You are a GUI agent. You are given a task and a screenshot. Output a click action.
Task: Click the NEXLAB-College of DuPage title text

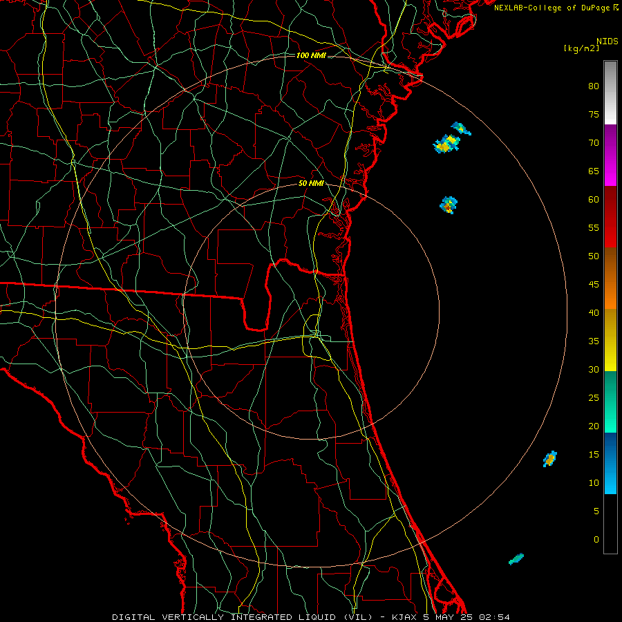(x=552, y=8)
